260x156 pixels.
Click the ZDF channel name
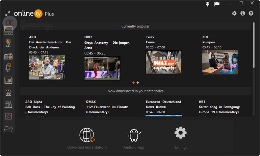pos(205,37)
